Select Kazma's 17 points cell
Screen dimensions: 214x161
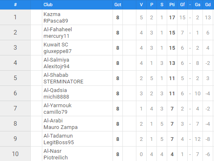(172, 17)
